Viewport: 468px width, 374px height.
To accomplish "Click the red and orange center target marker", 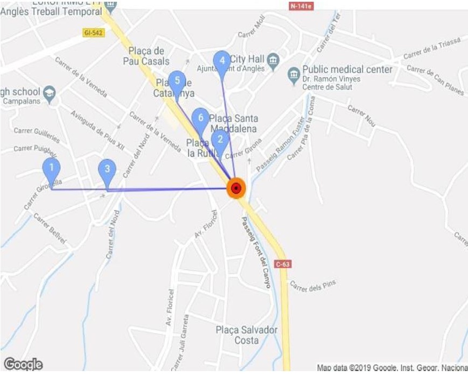I will 236,188.
